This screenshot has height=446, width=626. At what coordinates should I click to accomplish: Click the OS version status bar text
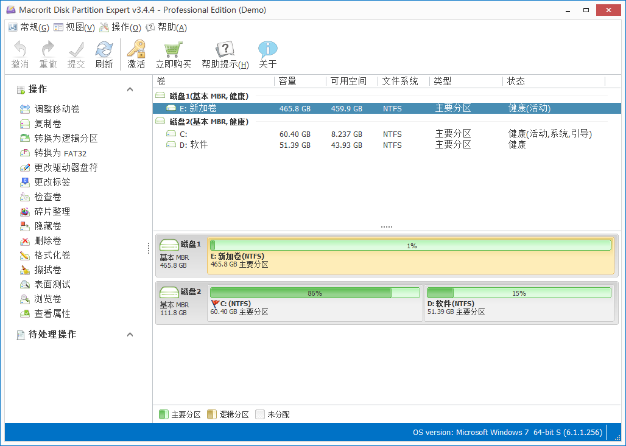pos(507,433)
